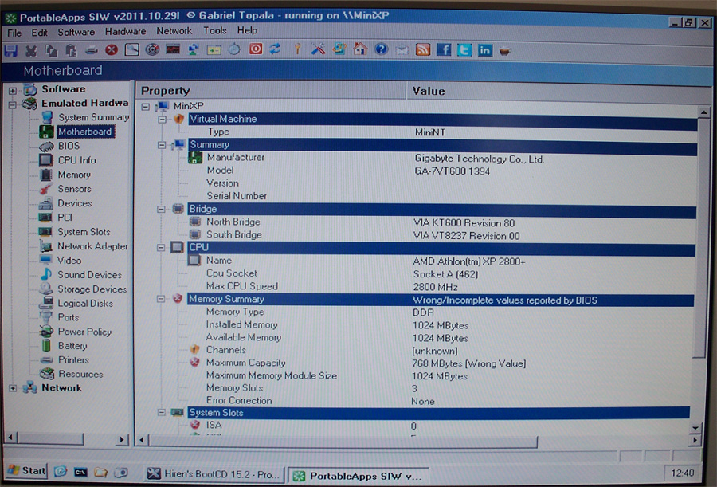Expand the Network tree node in sidebar
The height and width of the screenshot is (487, 717).
coord(13,388)
